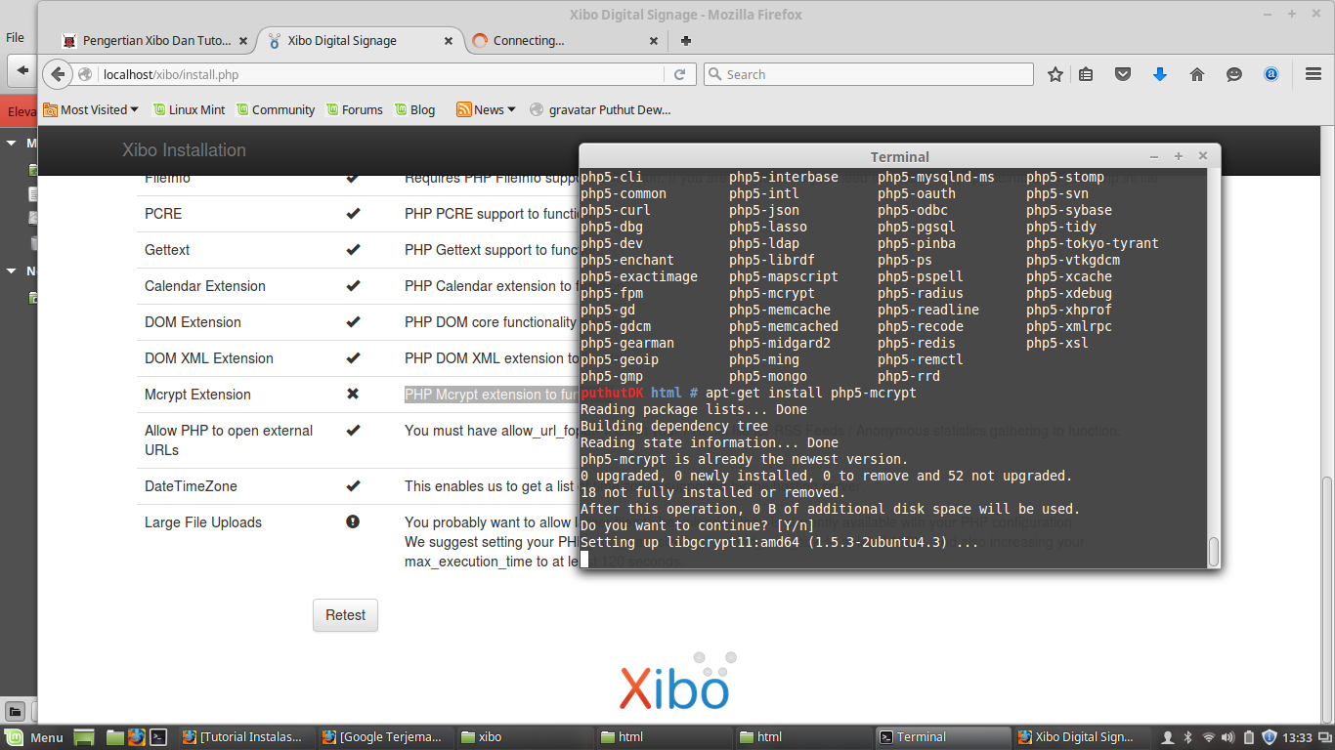1335x750 pixels.
Task: Select 'Allow PHP to open external URLs' label
Action: pyautogui.click(x=229, y=440)
